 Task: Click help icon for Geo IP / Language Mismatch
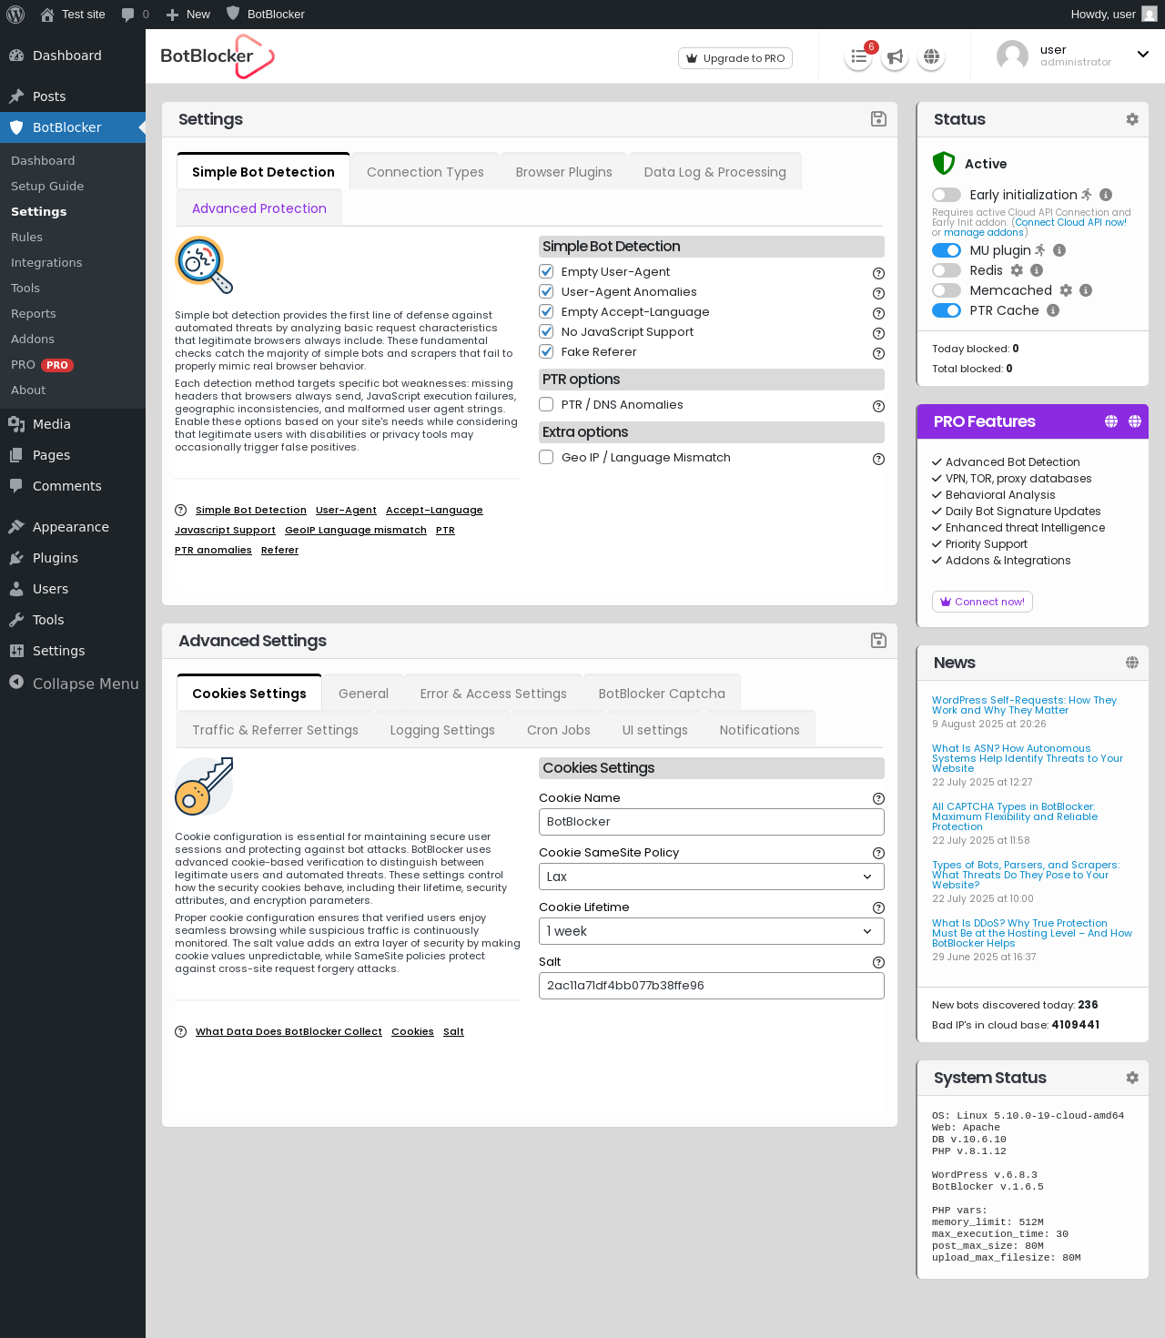(878, 459)
